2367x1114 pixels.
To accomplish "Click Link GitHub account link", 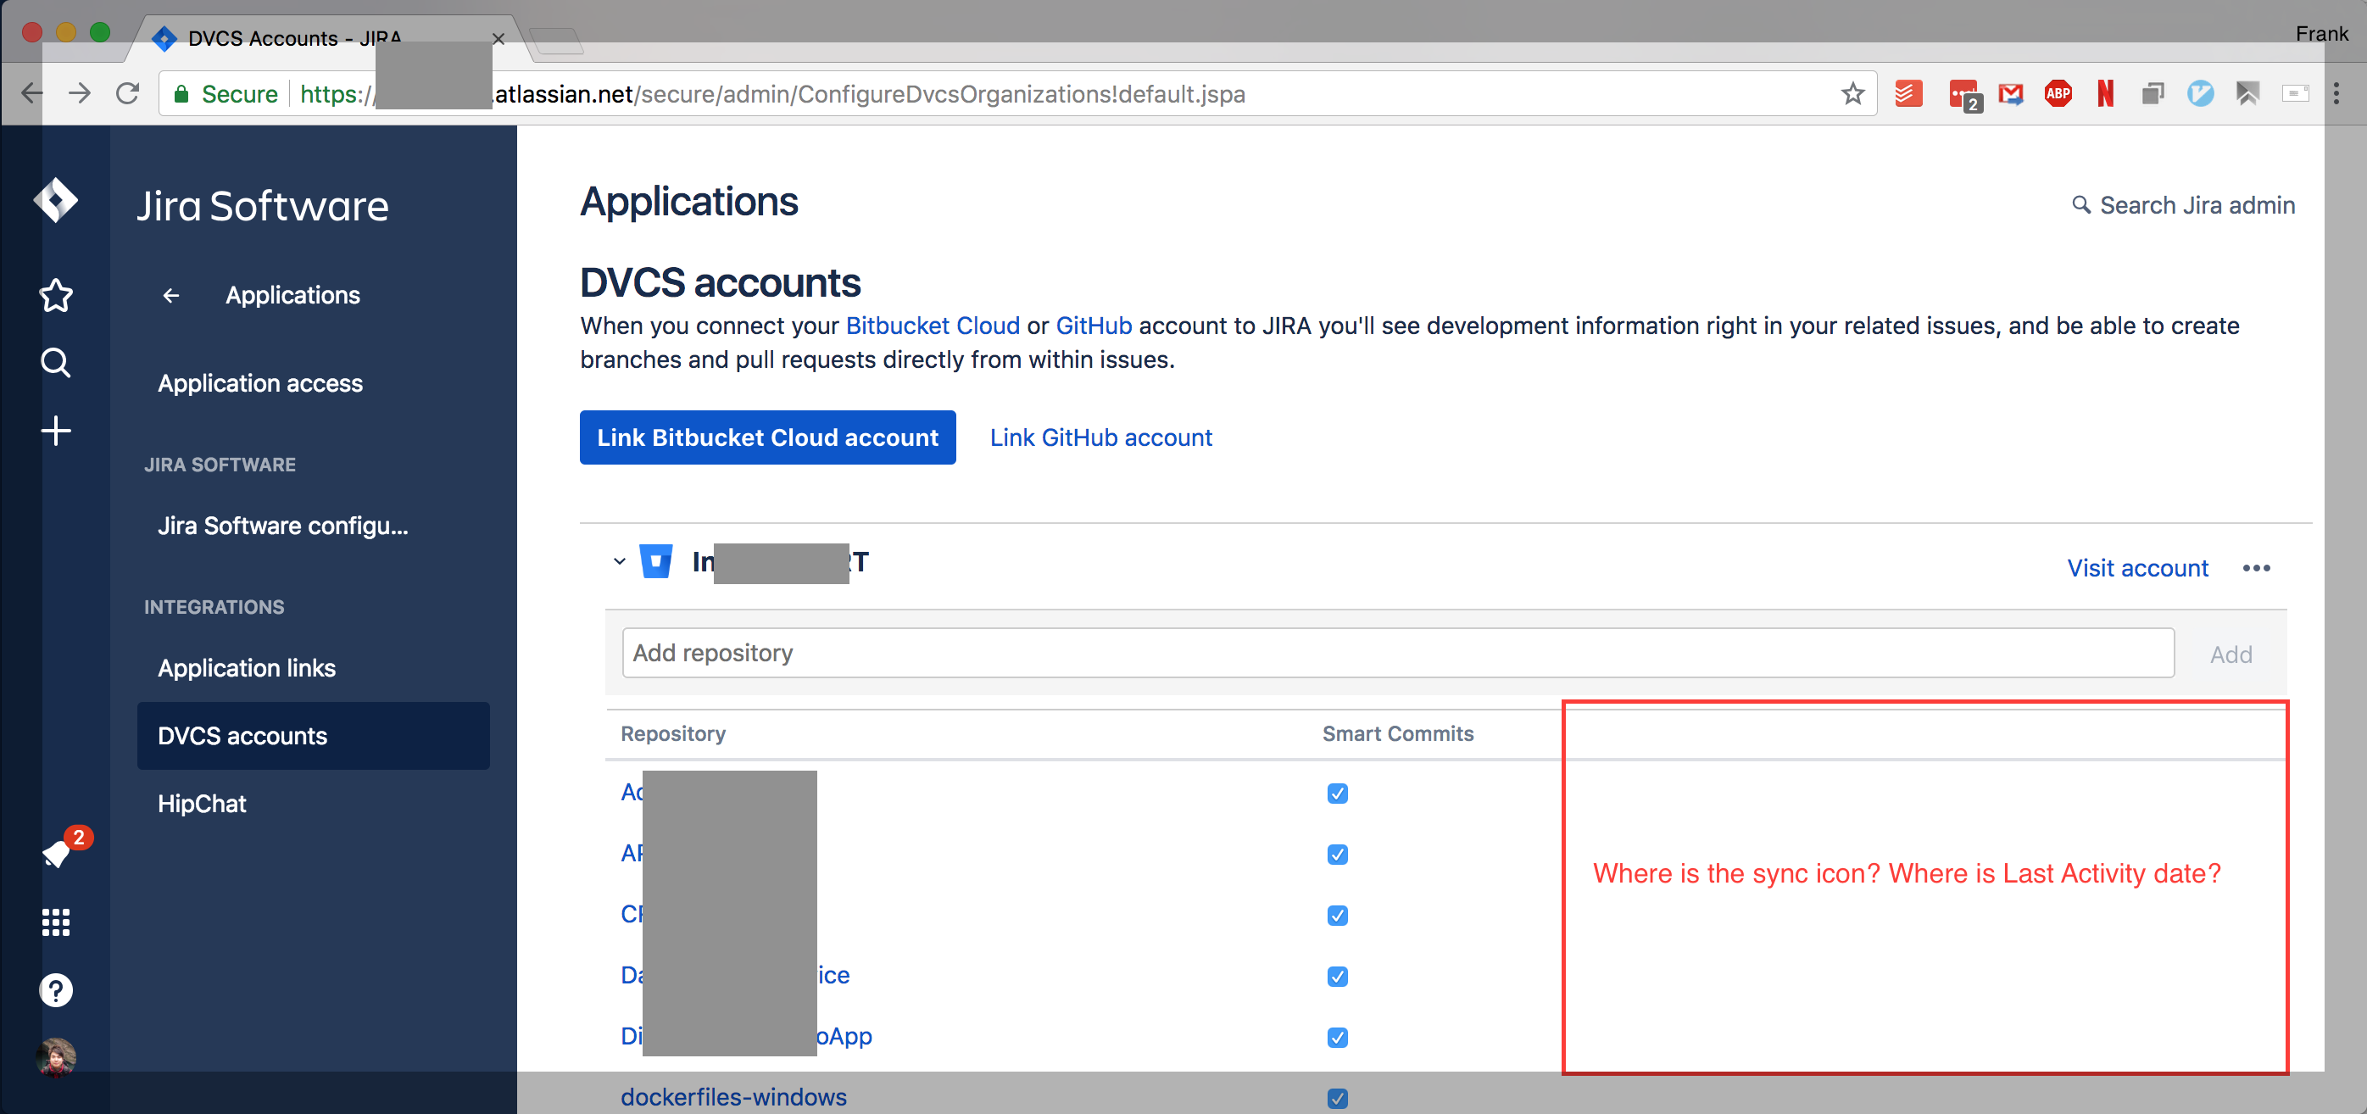I will pyautogui.click(x=1100, y=437).
